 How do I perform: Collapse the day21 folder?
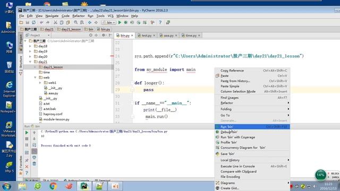(30, 62)
